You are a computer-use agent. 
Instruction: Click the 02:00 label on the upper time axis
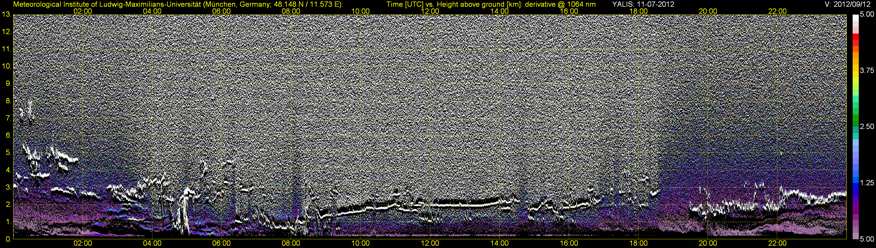tap(83, 11)
